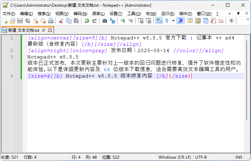
Task: Open the 窗口(W) menu
Action: (204, 14)
